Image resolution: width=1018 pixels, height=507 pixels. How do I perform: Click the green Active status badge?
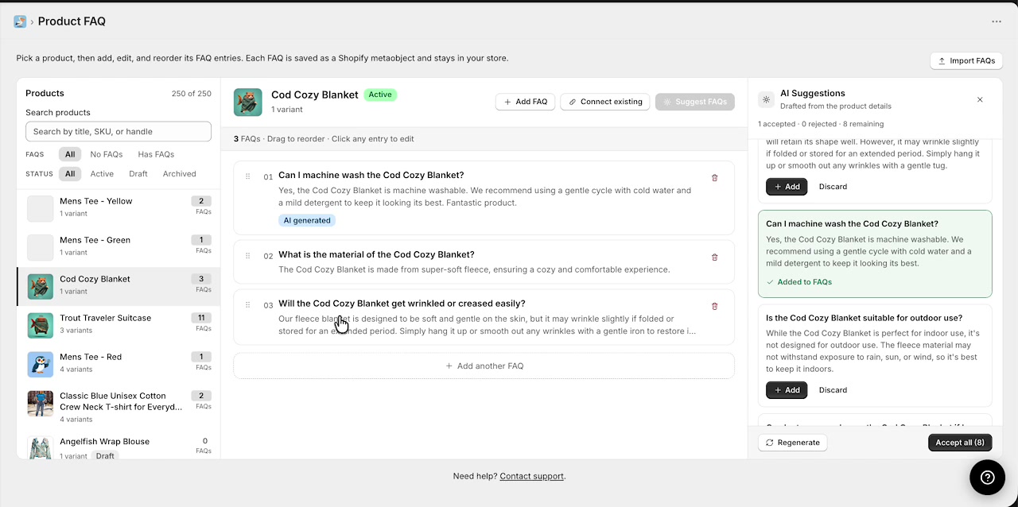point(380,95)
